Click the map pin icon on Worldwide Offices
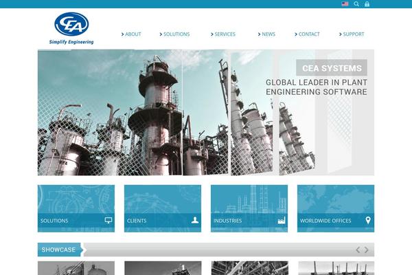412x275 pixels. click(368, 220)
